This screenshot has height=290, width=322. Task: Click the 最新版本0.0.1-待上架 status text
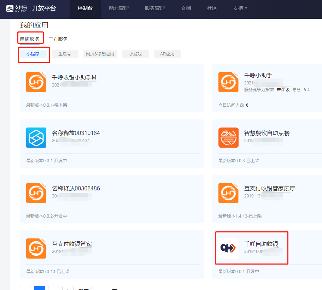point(46,105)
